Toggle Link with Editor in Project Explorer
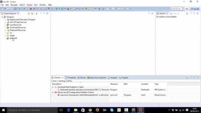The height and width of the screenshot is (113, 201). (32, 13)
